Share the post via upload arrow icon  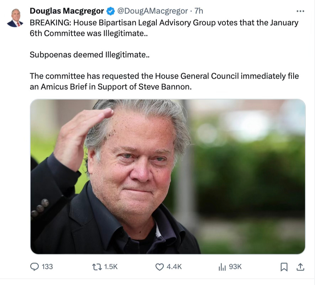point(300,267)
